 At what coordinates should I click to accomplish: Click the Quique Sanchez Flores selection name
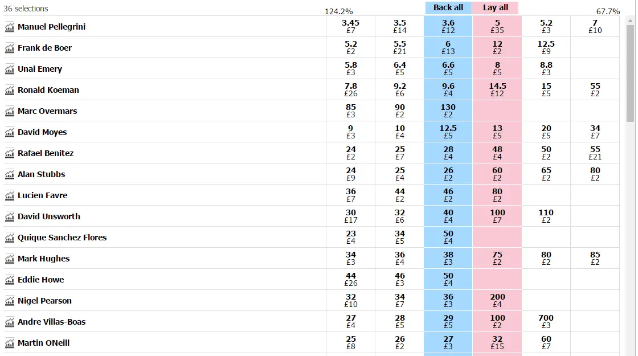click(62, 238)
